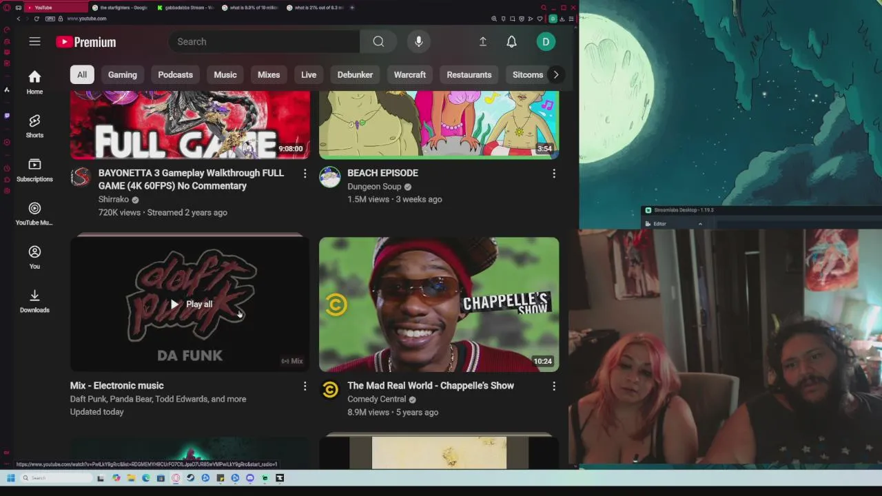Open Shorts in sidebar
This screenshot has width=882, height=496.
(x=34, y=125)
